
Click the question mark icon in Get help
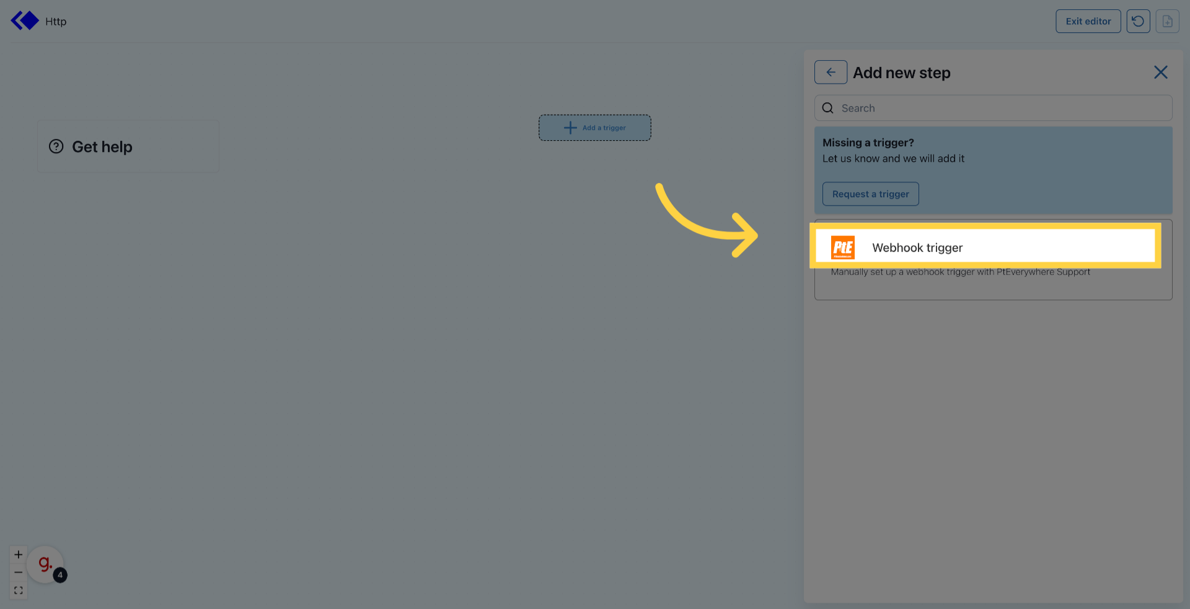pos(57,146)
